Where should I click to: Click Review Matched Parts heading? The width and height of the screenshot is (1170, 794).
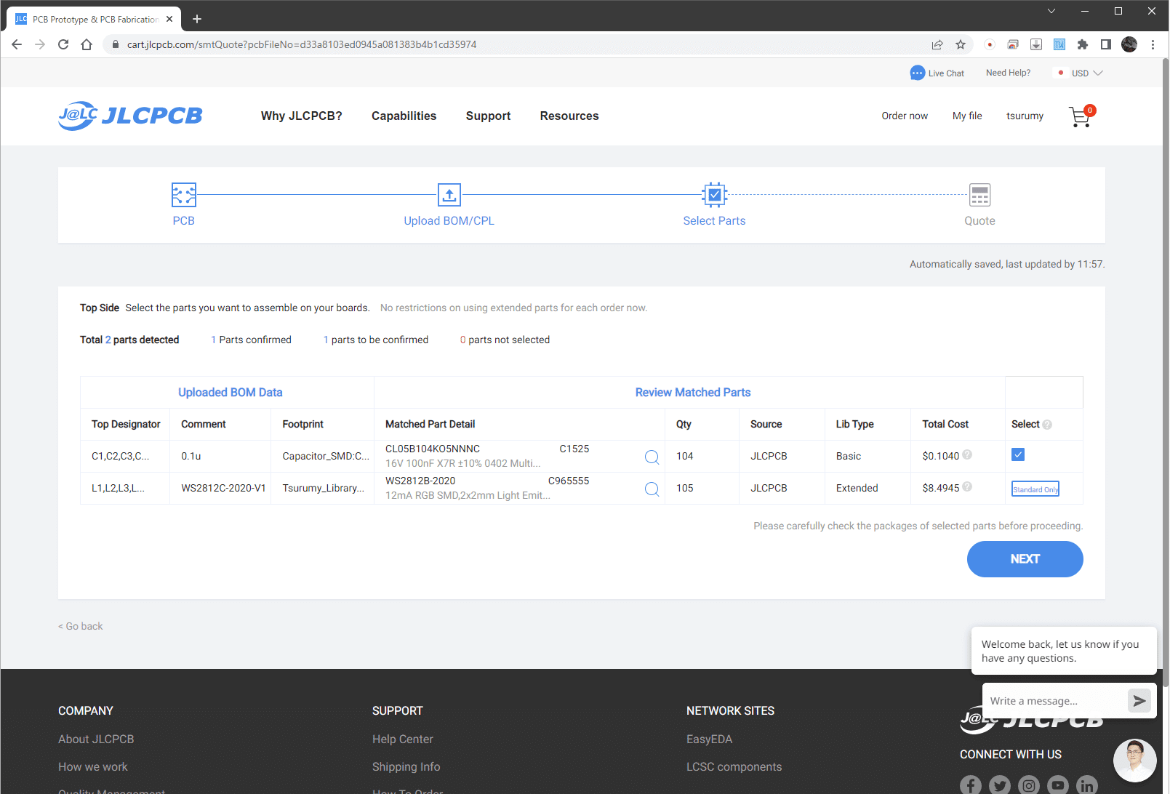693,392
